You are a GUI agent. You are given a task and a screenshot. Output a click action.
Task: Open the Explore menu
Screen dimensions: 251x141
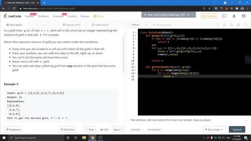click(29, 16)
